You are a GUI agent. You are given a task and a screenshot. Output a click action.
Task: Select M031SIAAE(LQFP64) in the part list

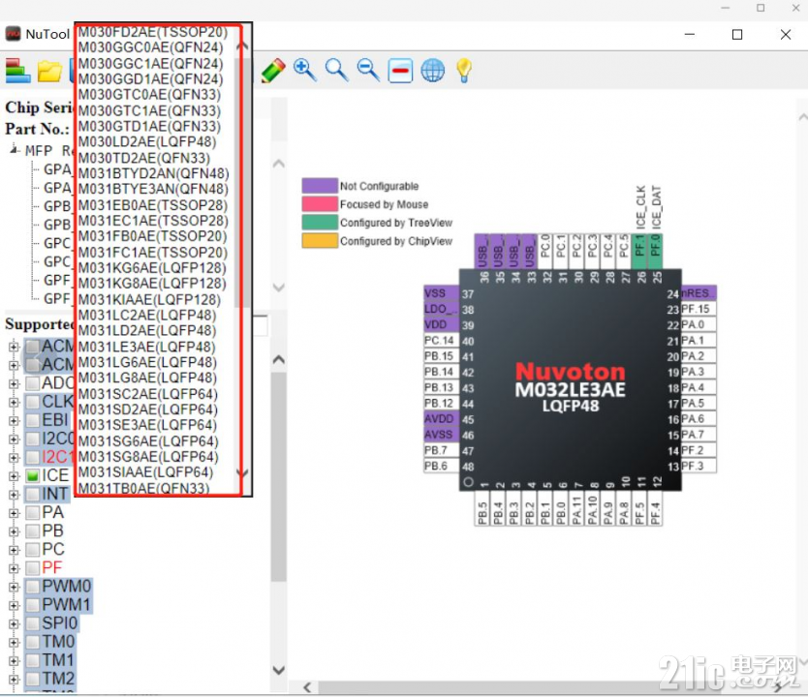click(x=146, y=472)
